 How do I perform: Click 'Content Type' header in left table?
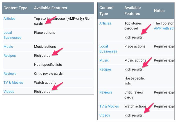(x=15, y=8)
